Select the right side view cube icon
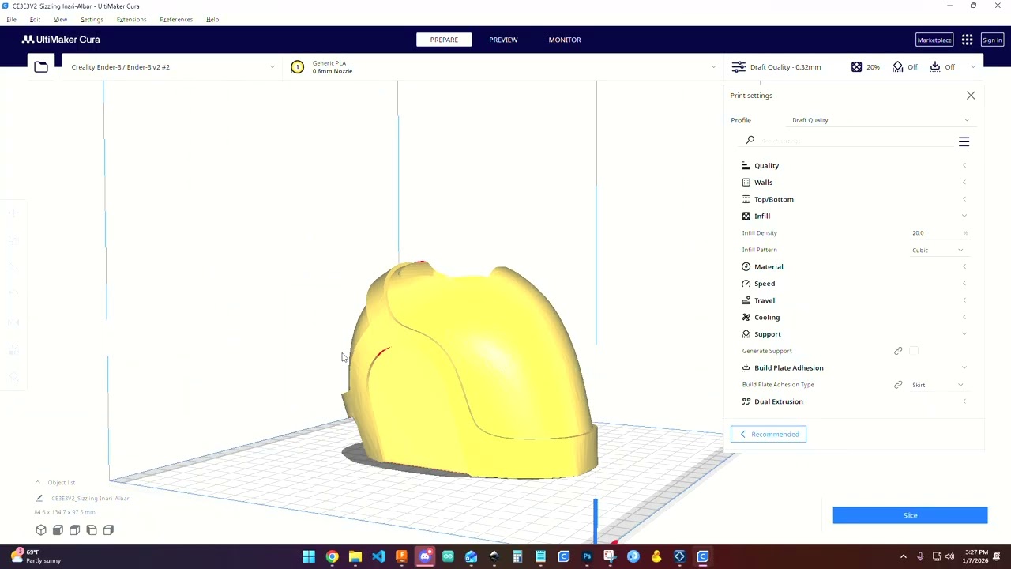 click(x=109, y=530)
